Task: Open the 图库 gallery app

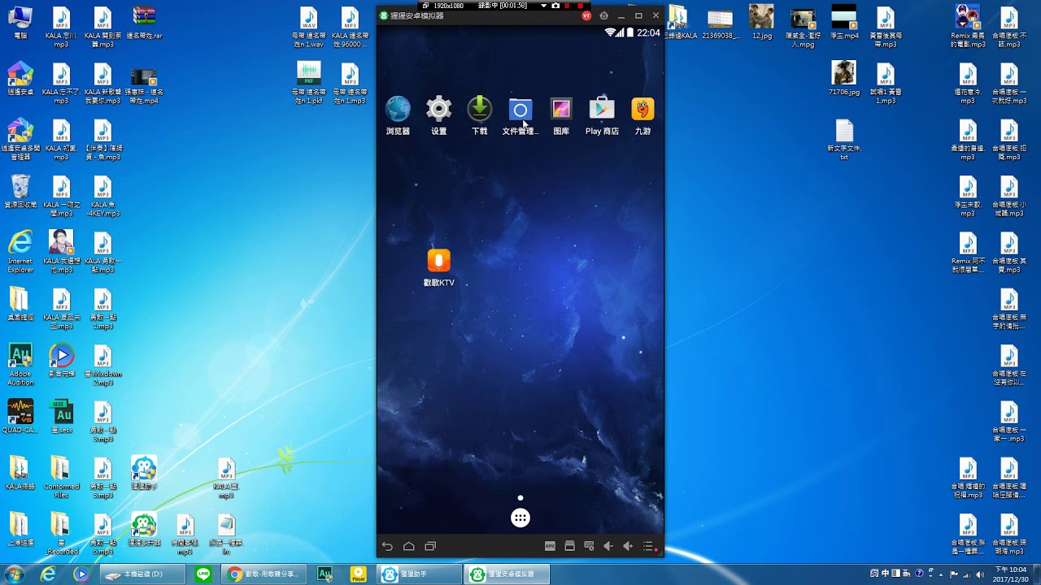Action: tap(561, 115)
